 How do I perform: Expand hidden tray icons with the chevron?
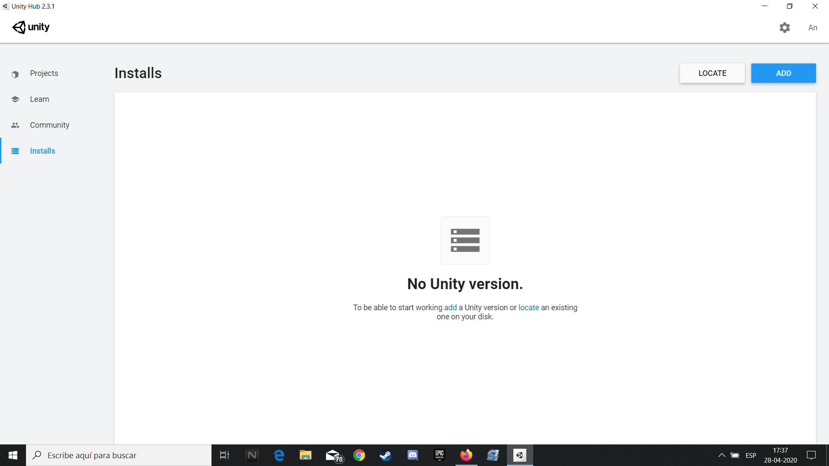click(721, 455)
